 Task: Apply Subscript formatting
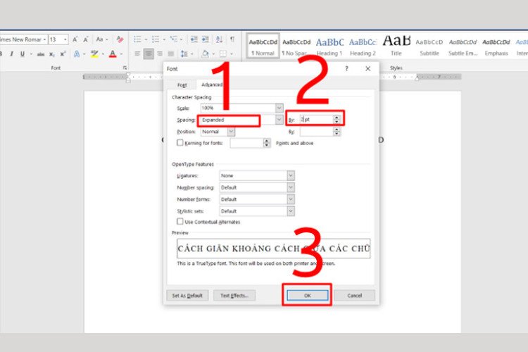(x=51, y=54)
